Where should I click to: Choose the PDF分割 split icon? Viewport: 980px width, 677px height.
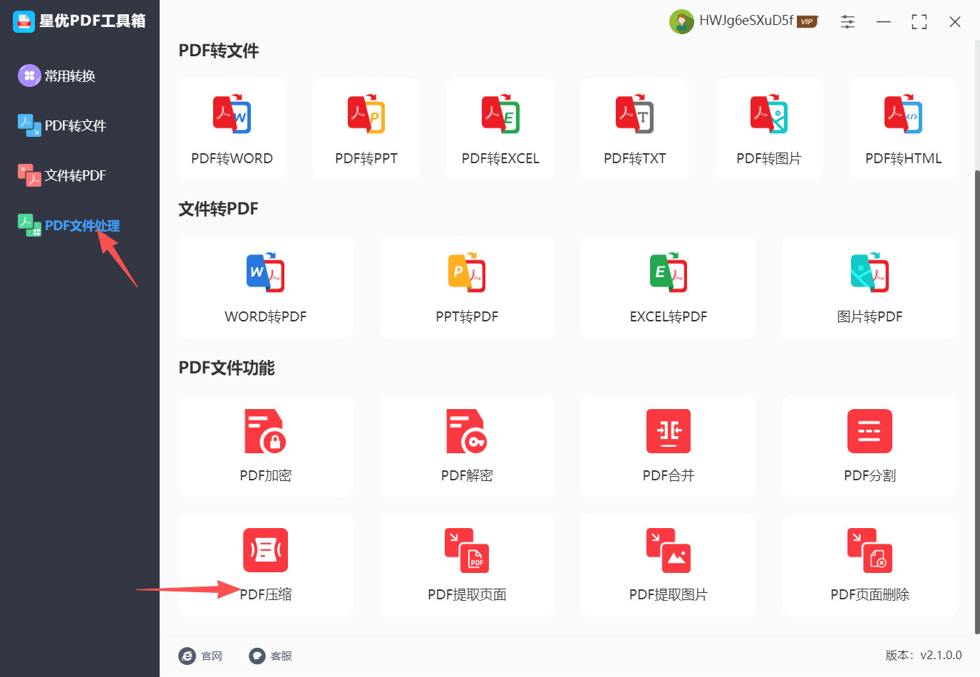870,431
